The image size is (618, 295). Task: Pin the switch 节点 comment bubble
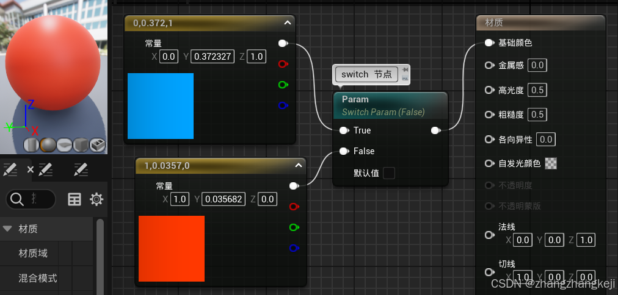[405, 70]
